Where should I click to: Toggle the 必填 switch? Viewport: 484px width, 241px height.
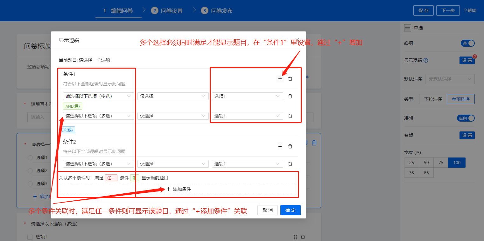[467, 43]
